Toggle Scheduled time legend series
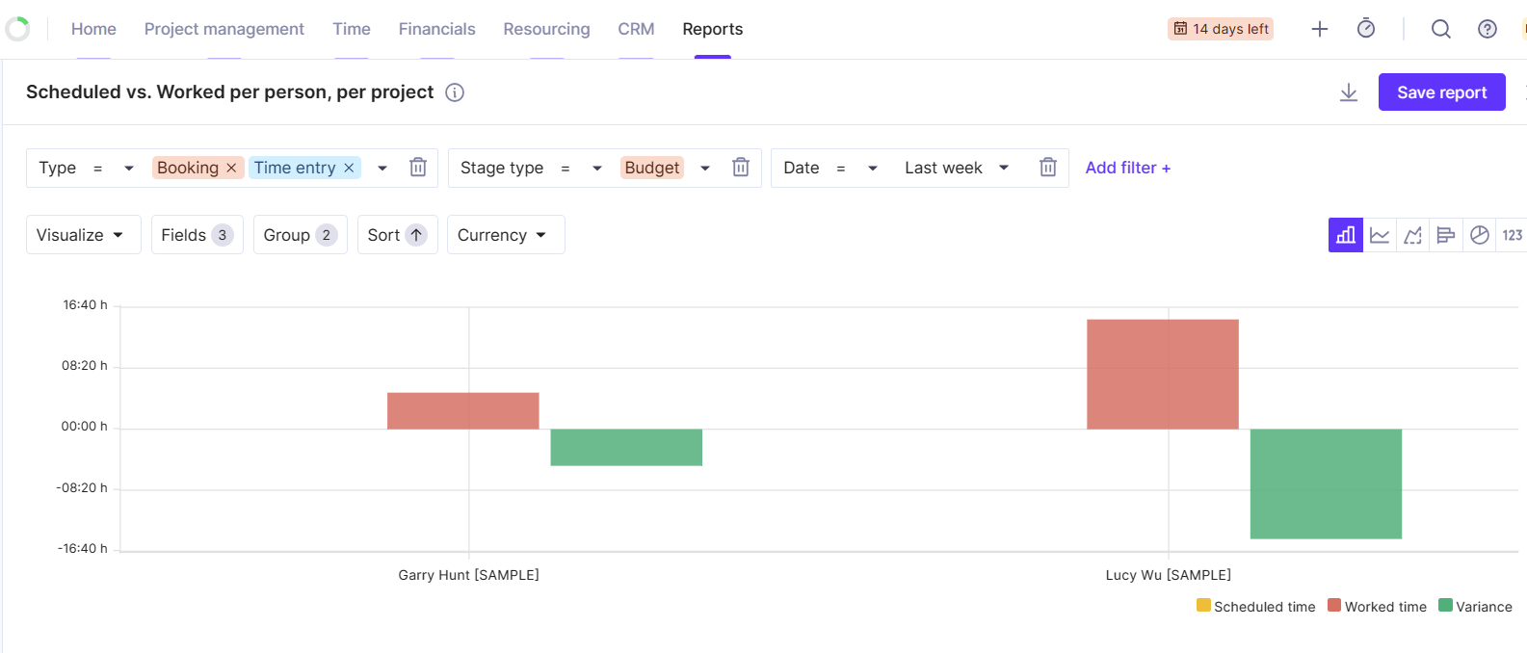Viewport: 1527px width, 653px height. [1255, 606]
